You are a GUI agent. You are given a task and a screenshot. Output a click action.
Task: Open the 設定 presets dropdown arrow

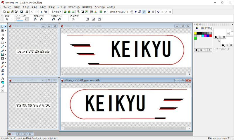tap(12, 19)
